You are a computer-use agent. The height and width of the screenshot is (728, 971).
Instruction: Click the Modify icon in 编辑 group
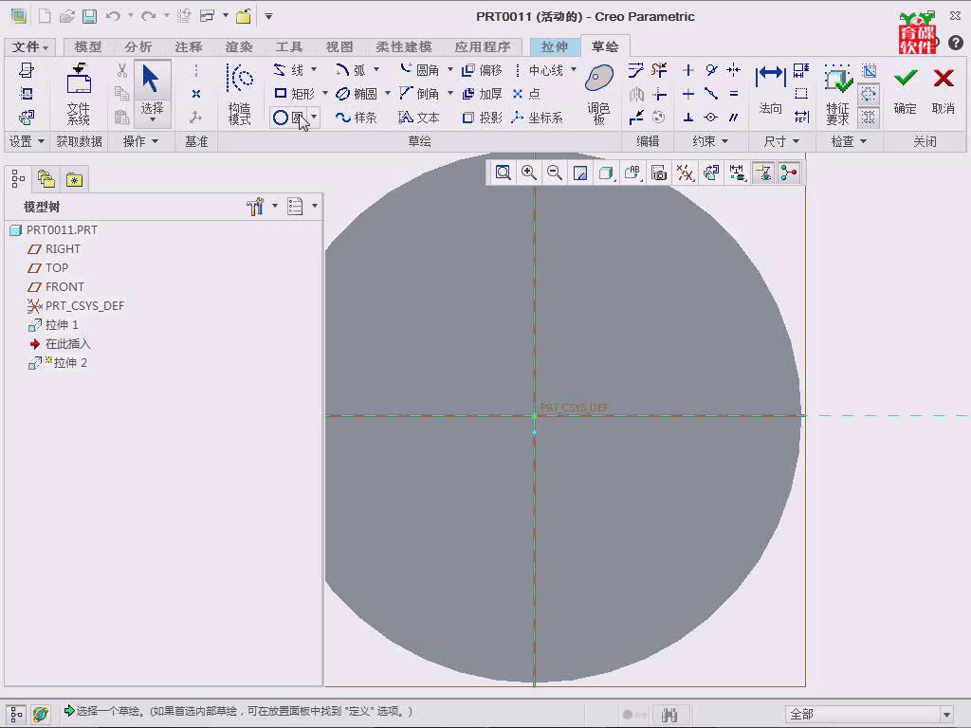[x=636, y=70]
